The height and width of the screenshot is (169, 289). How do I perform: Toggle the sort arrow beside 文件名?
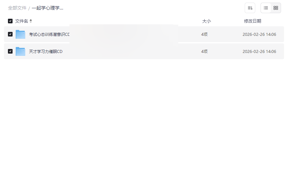pyautogui.click(x=31, y=21)
